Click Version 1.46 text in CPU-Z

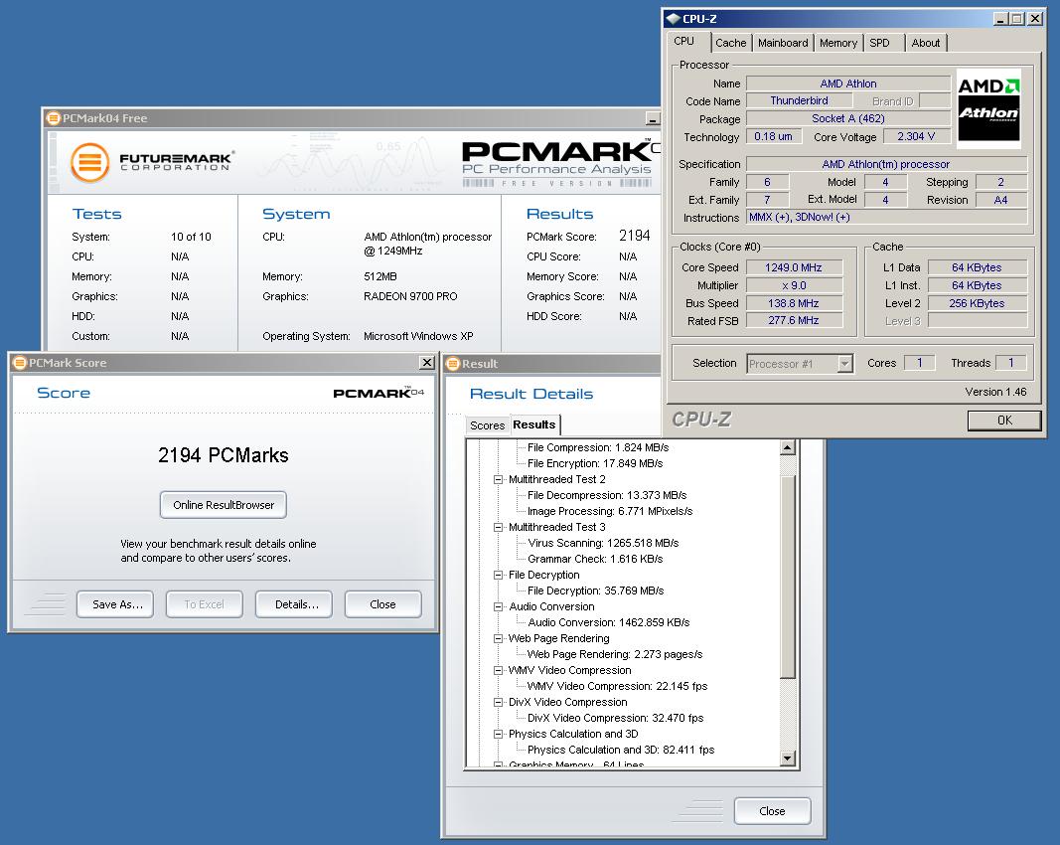point(995,392)
